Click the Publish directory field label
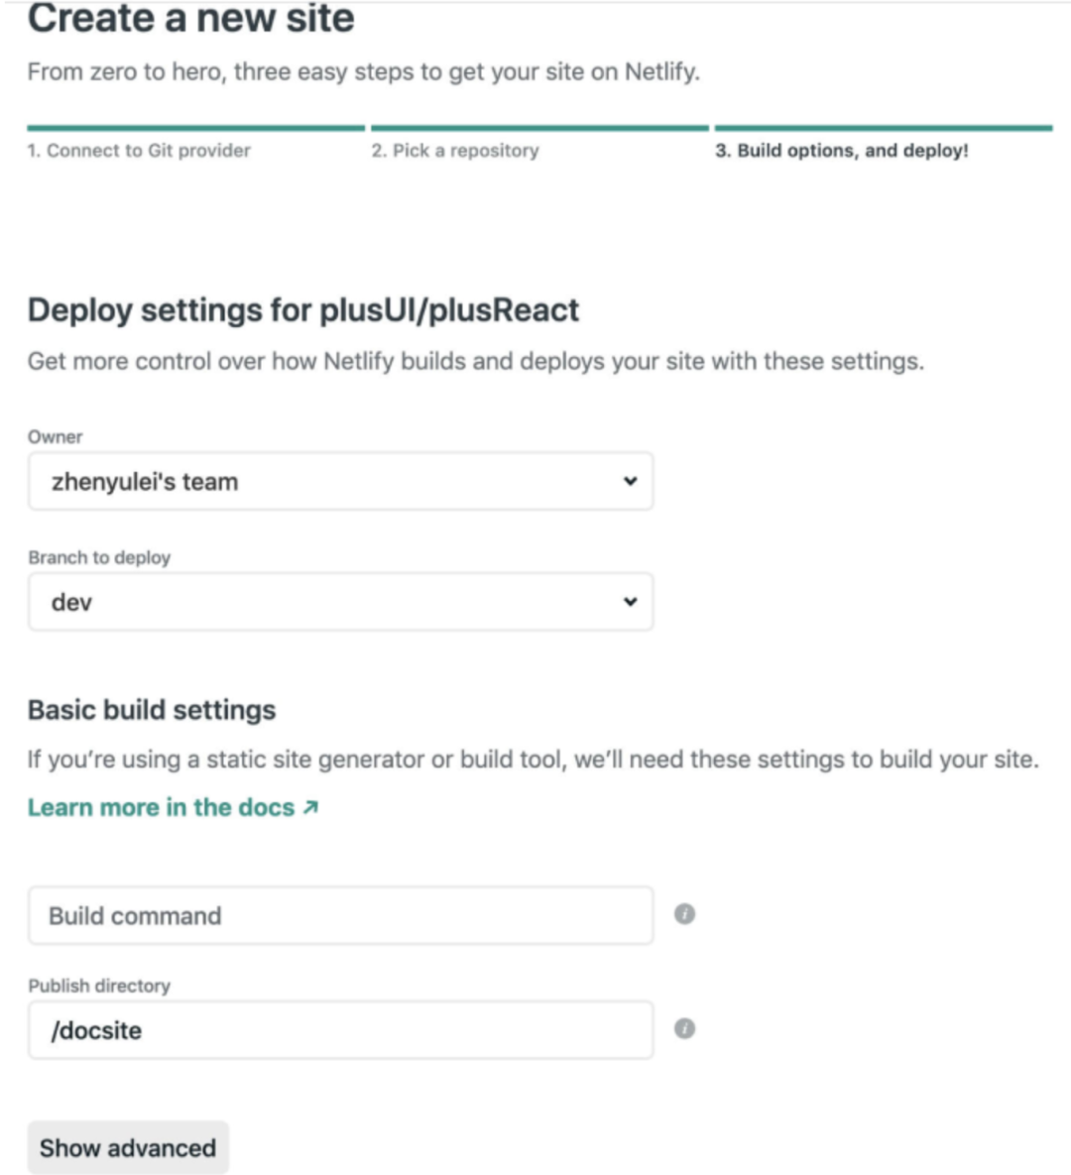Viewport: 1071px width, 1175px height. tap(99, 986)
